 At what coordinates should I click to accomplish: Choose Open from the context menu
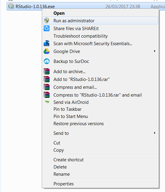(100, 13)
